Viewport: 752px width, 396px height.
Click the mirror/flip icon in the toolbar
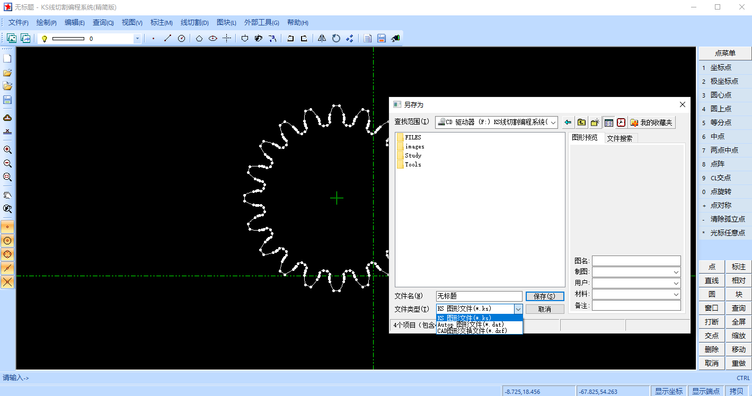(322, 38)
